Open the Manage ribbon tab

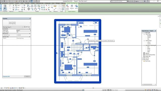click(58, 3)
